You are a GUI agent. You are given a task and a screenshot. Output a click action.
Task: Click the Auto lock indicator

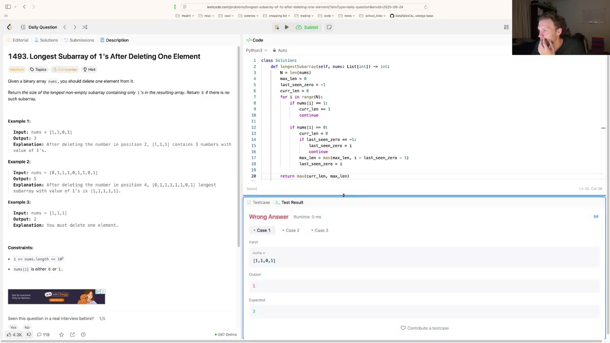point(280,50)
